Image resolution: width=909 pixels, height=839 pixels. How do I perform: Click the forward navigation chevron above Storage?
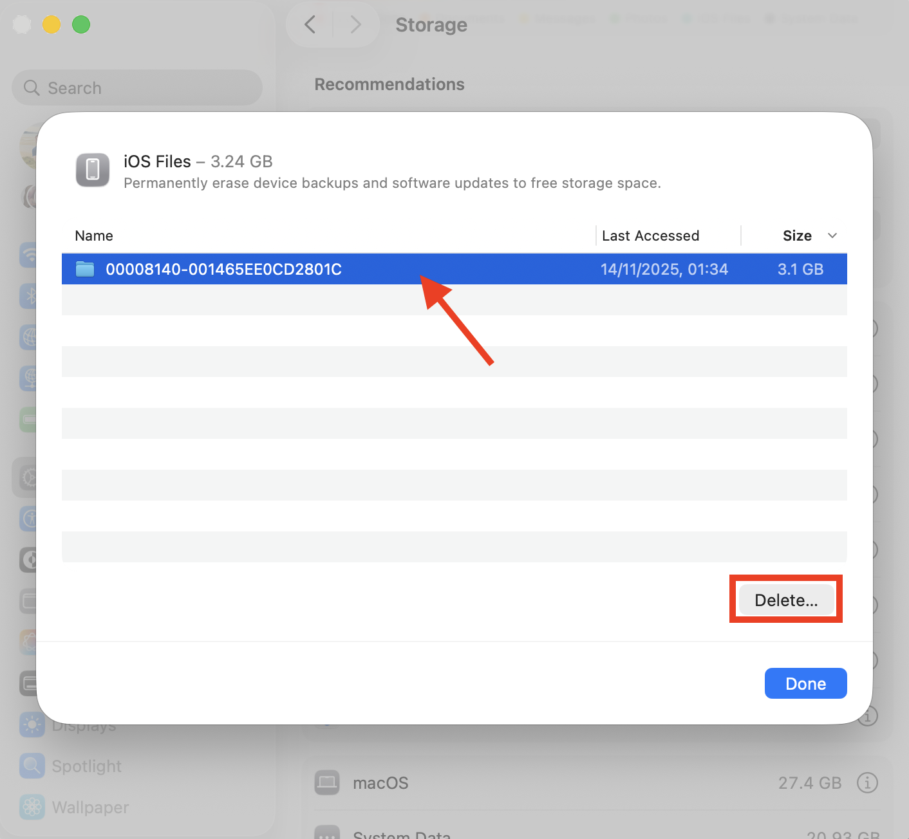click(x=356, y=24)
